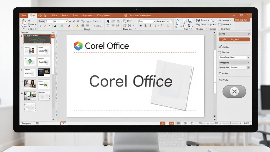
Task: Click the second orange view button in the status bar
Action: coord(171,123)
